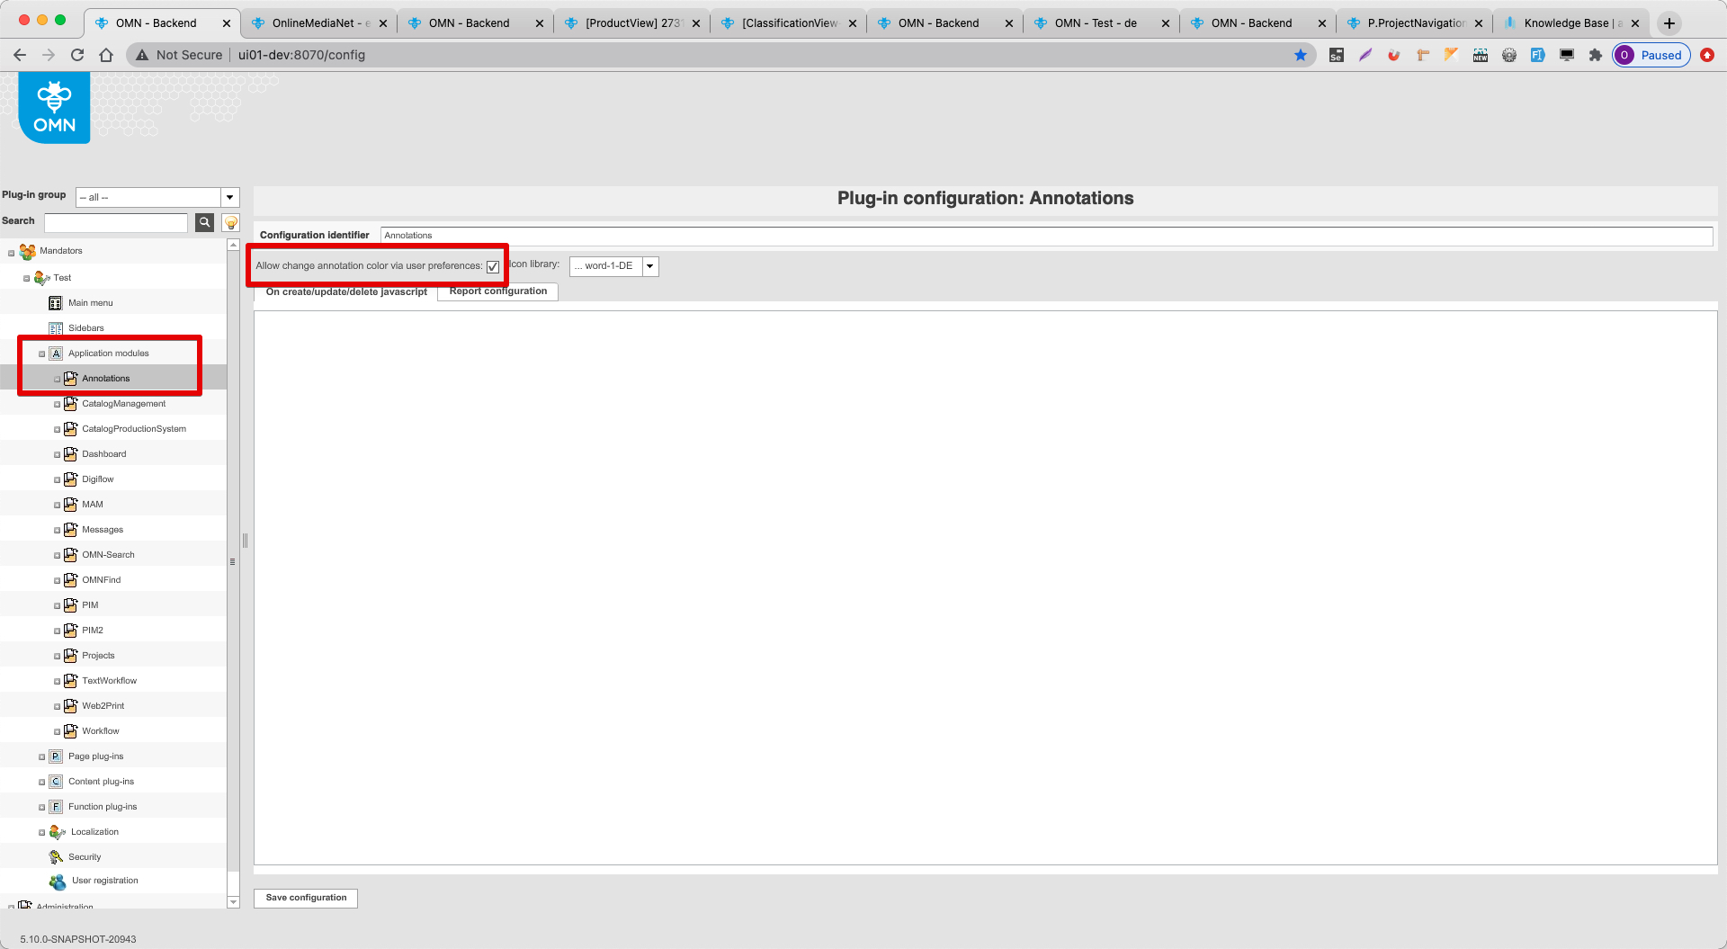Click the Sidebars list icon
The image size is (1727, 949).
[x=56, y=327]
